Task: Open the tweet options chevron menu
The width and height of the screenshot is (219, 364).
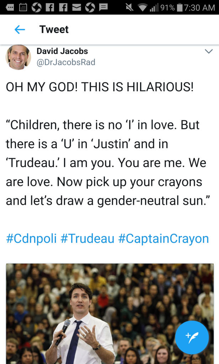Action: coord(209,52)
